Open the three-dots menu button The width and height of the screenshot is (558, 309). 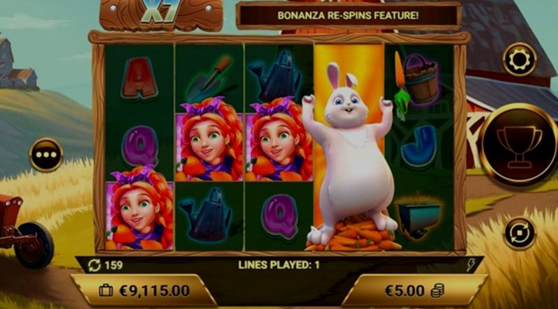tap(46, 155)
